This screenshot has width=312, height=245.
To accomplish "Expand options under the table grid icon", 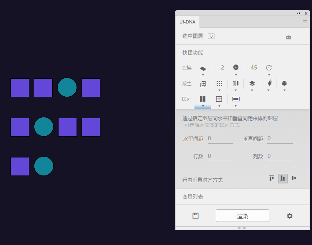I will [x=219, y=106].
